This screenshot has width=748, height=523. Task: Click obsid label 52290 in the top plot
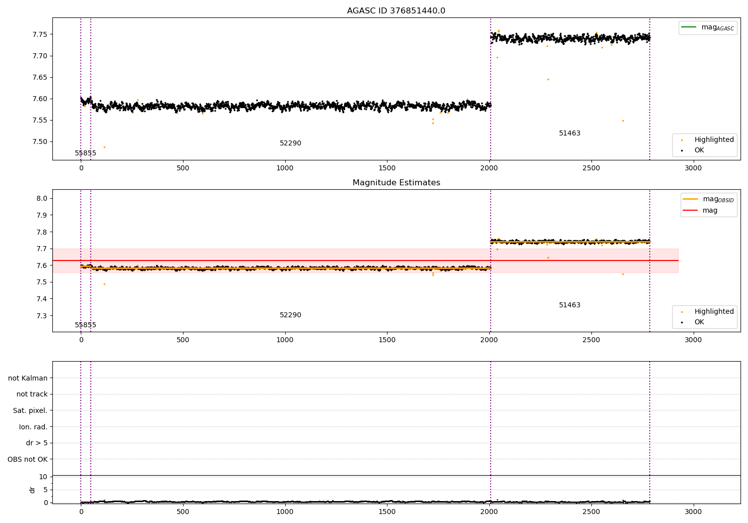(290, 143)
